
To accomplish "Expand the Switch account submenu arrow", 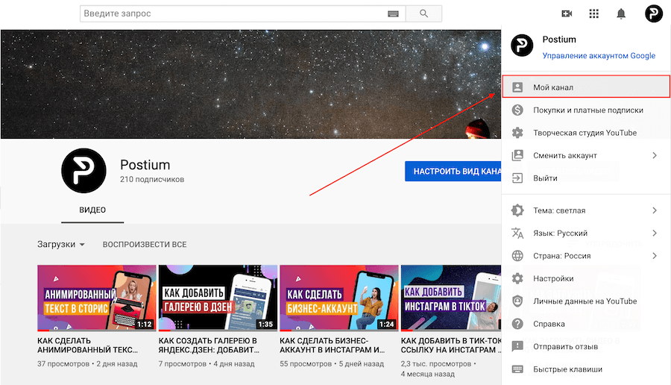I will [655, 155].
